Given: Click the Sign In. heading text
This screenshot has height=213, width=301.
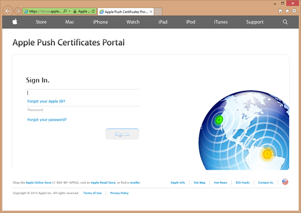Looking at the screenshot, I should pos(38,80).
